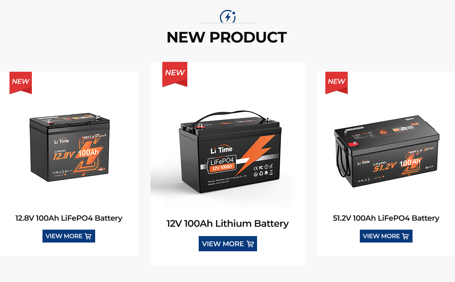Screen dimensions: 455x282
Task: Click the lightning bolt icon above heading
Action: [x=227, y=17]
